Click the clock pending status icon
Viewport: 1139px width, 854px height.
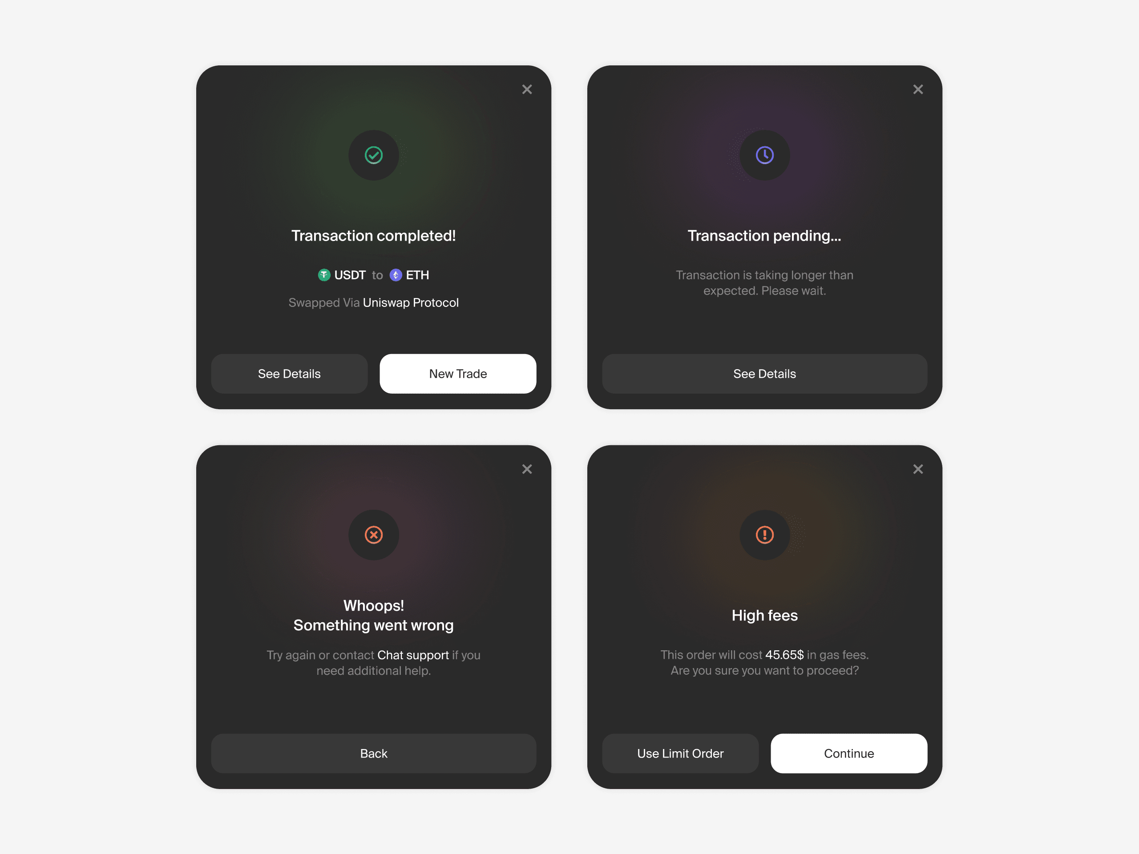pyautogui.click(x=763, y=155)
